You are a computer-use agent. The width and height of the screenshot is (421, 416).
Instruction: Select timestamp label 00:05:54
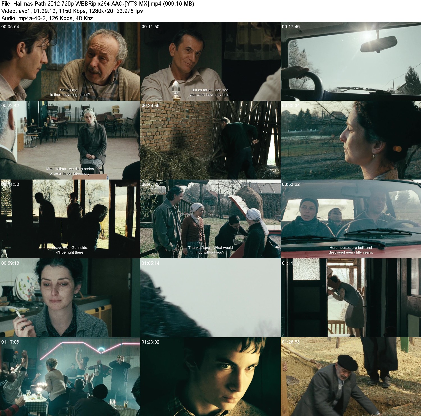pyautogui.click(x=10, y=27)
